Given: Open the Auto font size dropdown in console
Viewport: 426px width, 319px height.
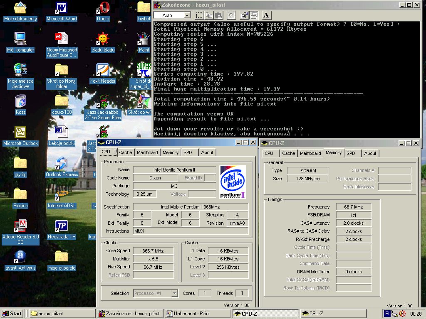Looking at the screenshot, I should point(187,15).
